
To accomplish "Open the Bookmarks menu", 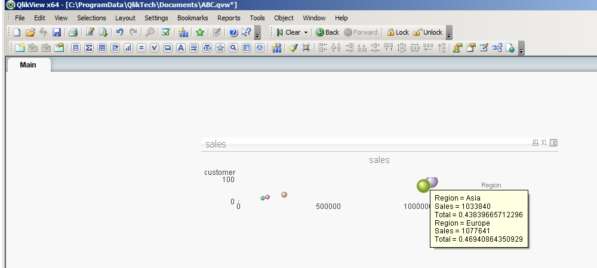I will [193, 18].
